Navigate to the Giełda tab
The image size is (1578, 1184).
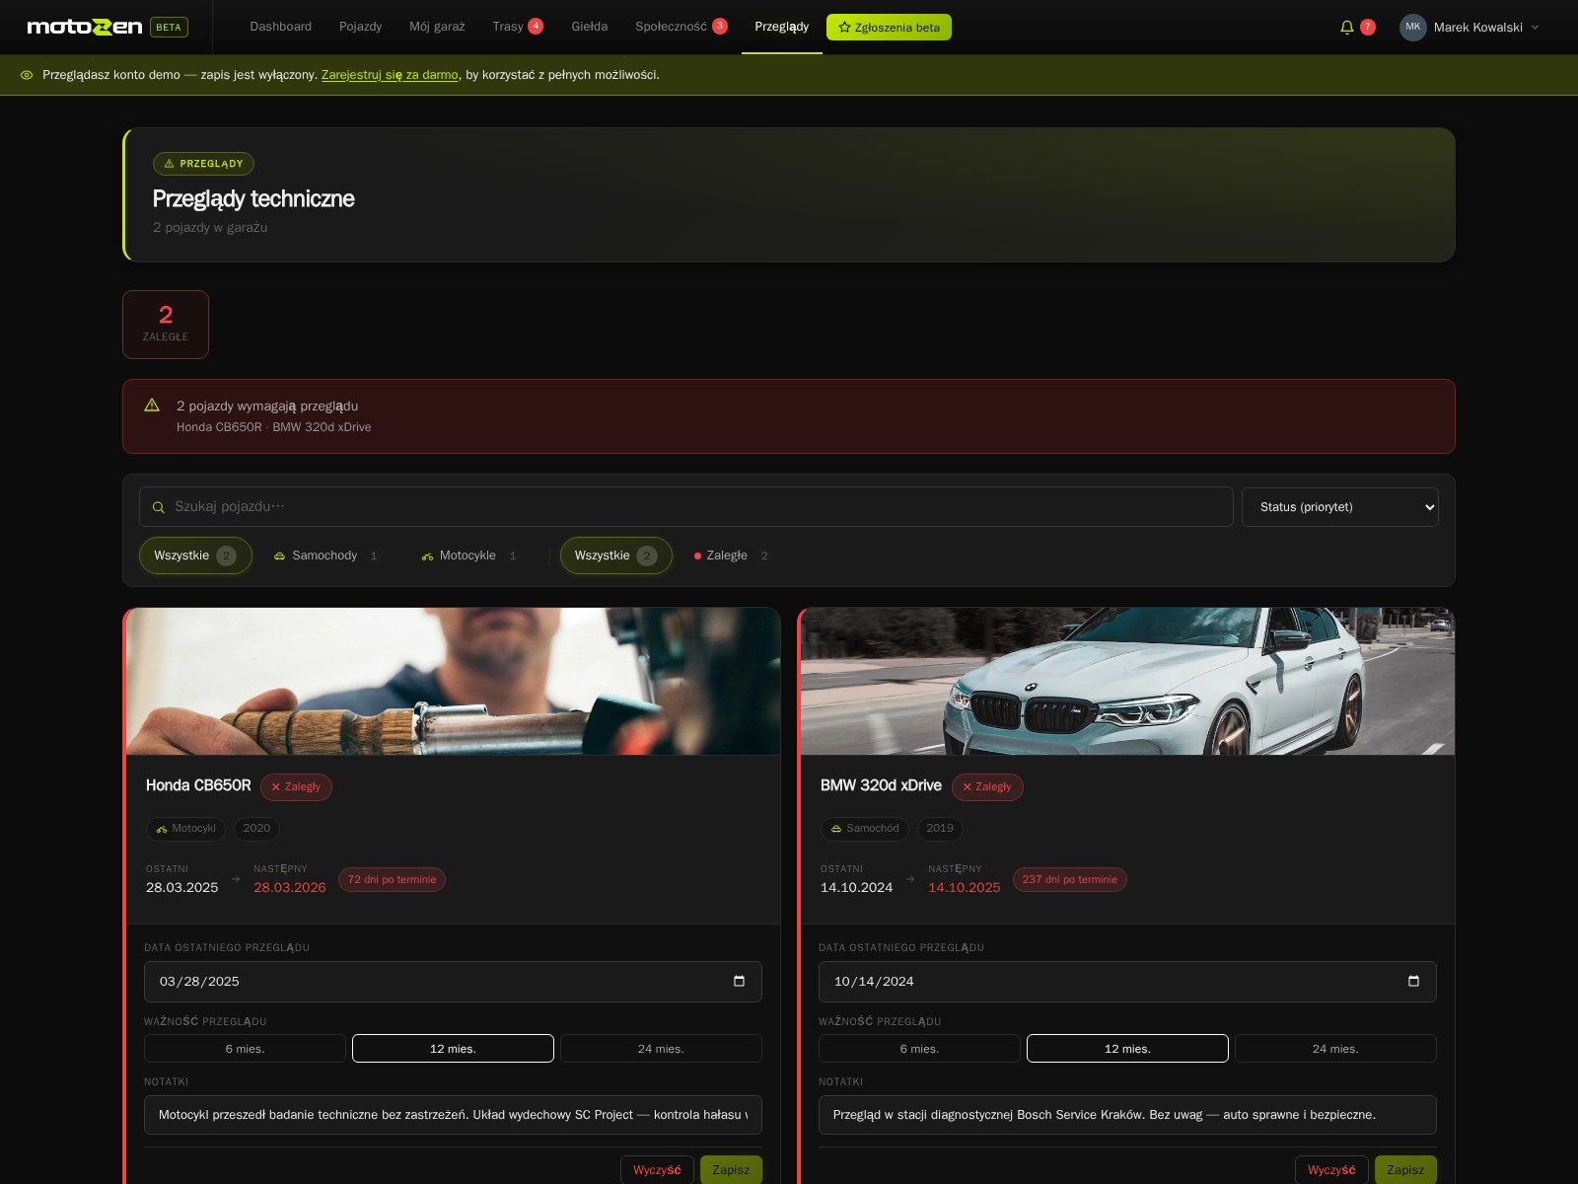(589, 27)
